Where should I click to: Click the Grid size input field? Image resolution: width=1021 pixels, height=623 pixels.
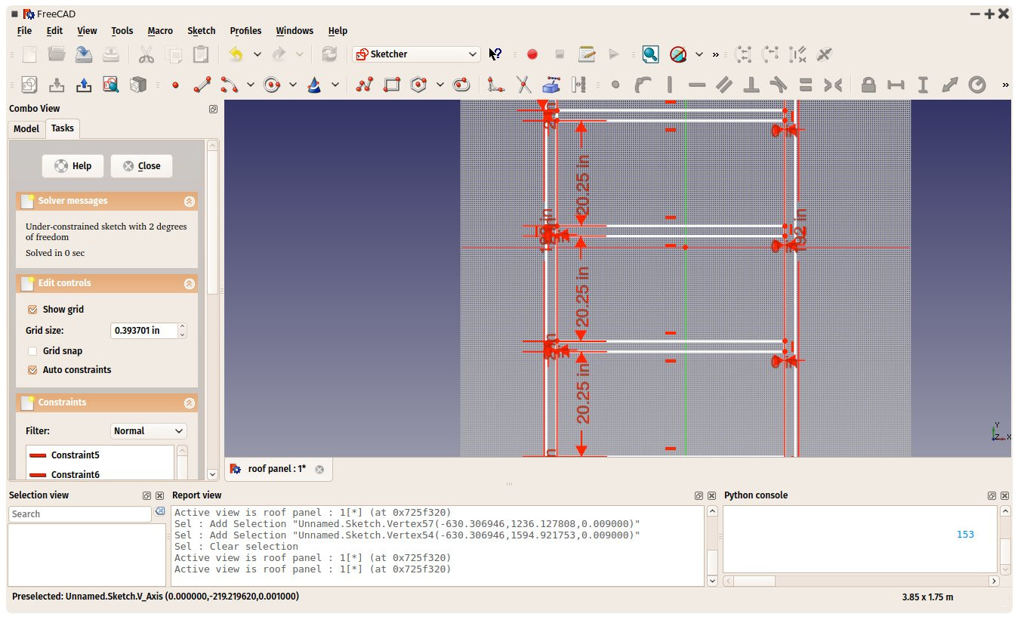click(x=144, y=331)
